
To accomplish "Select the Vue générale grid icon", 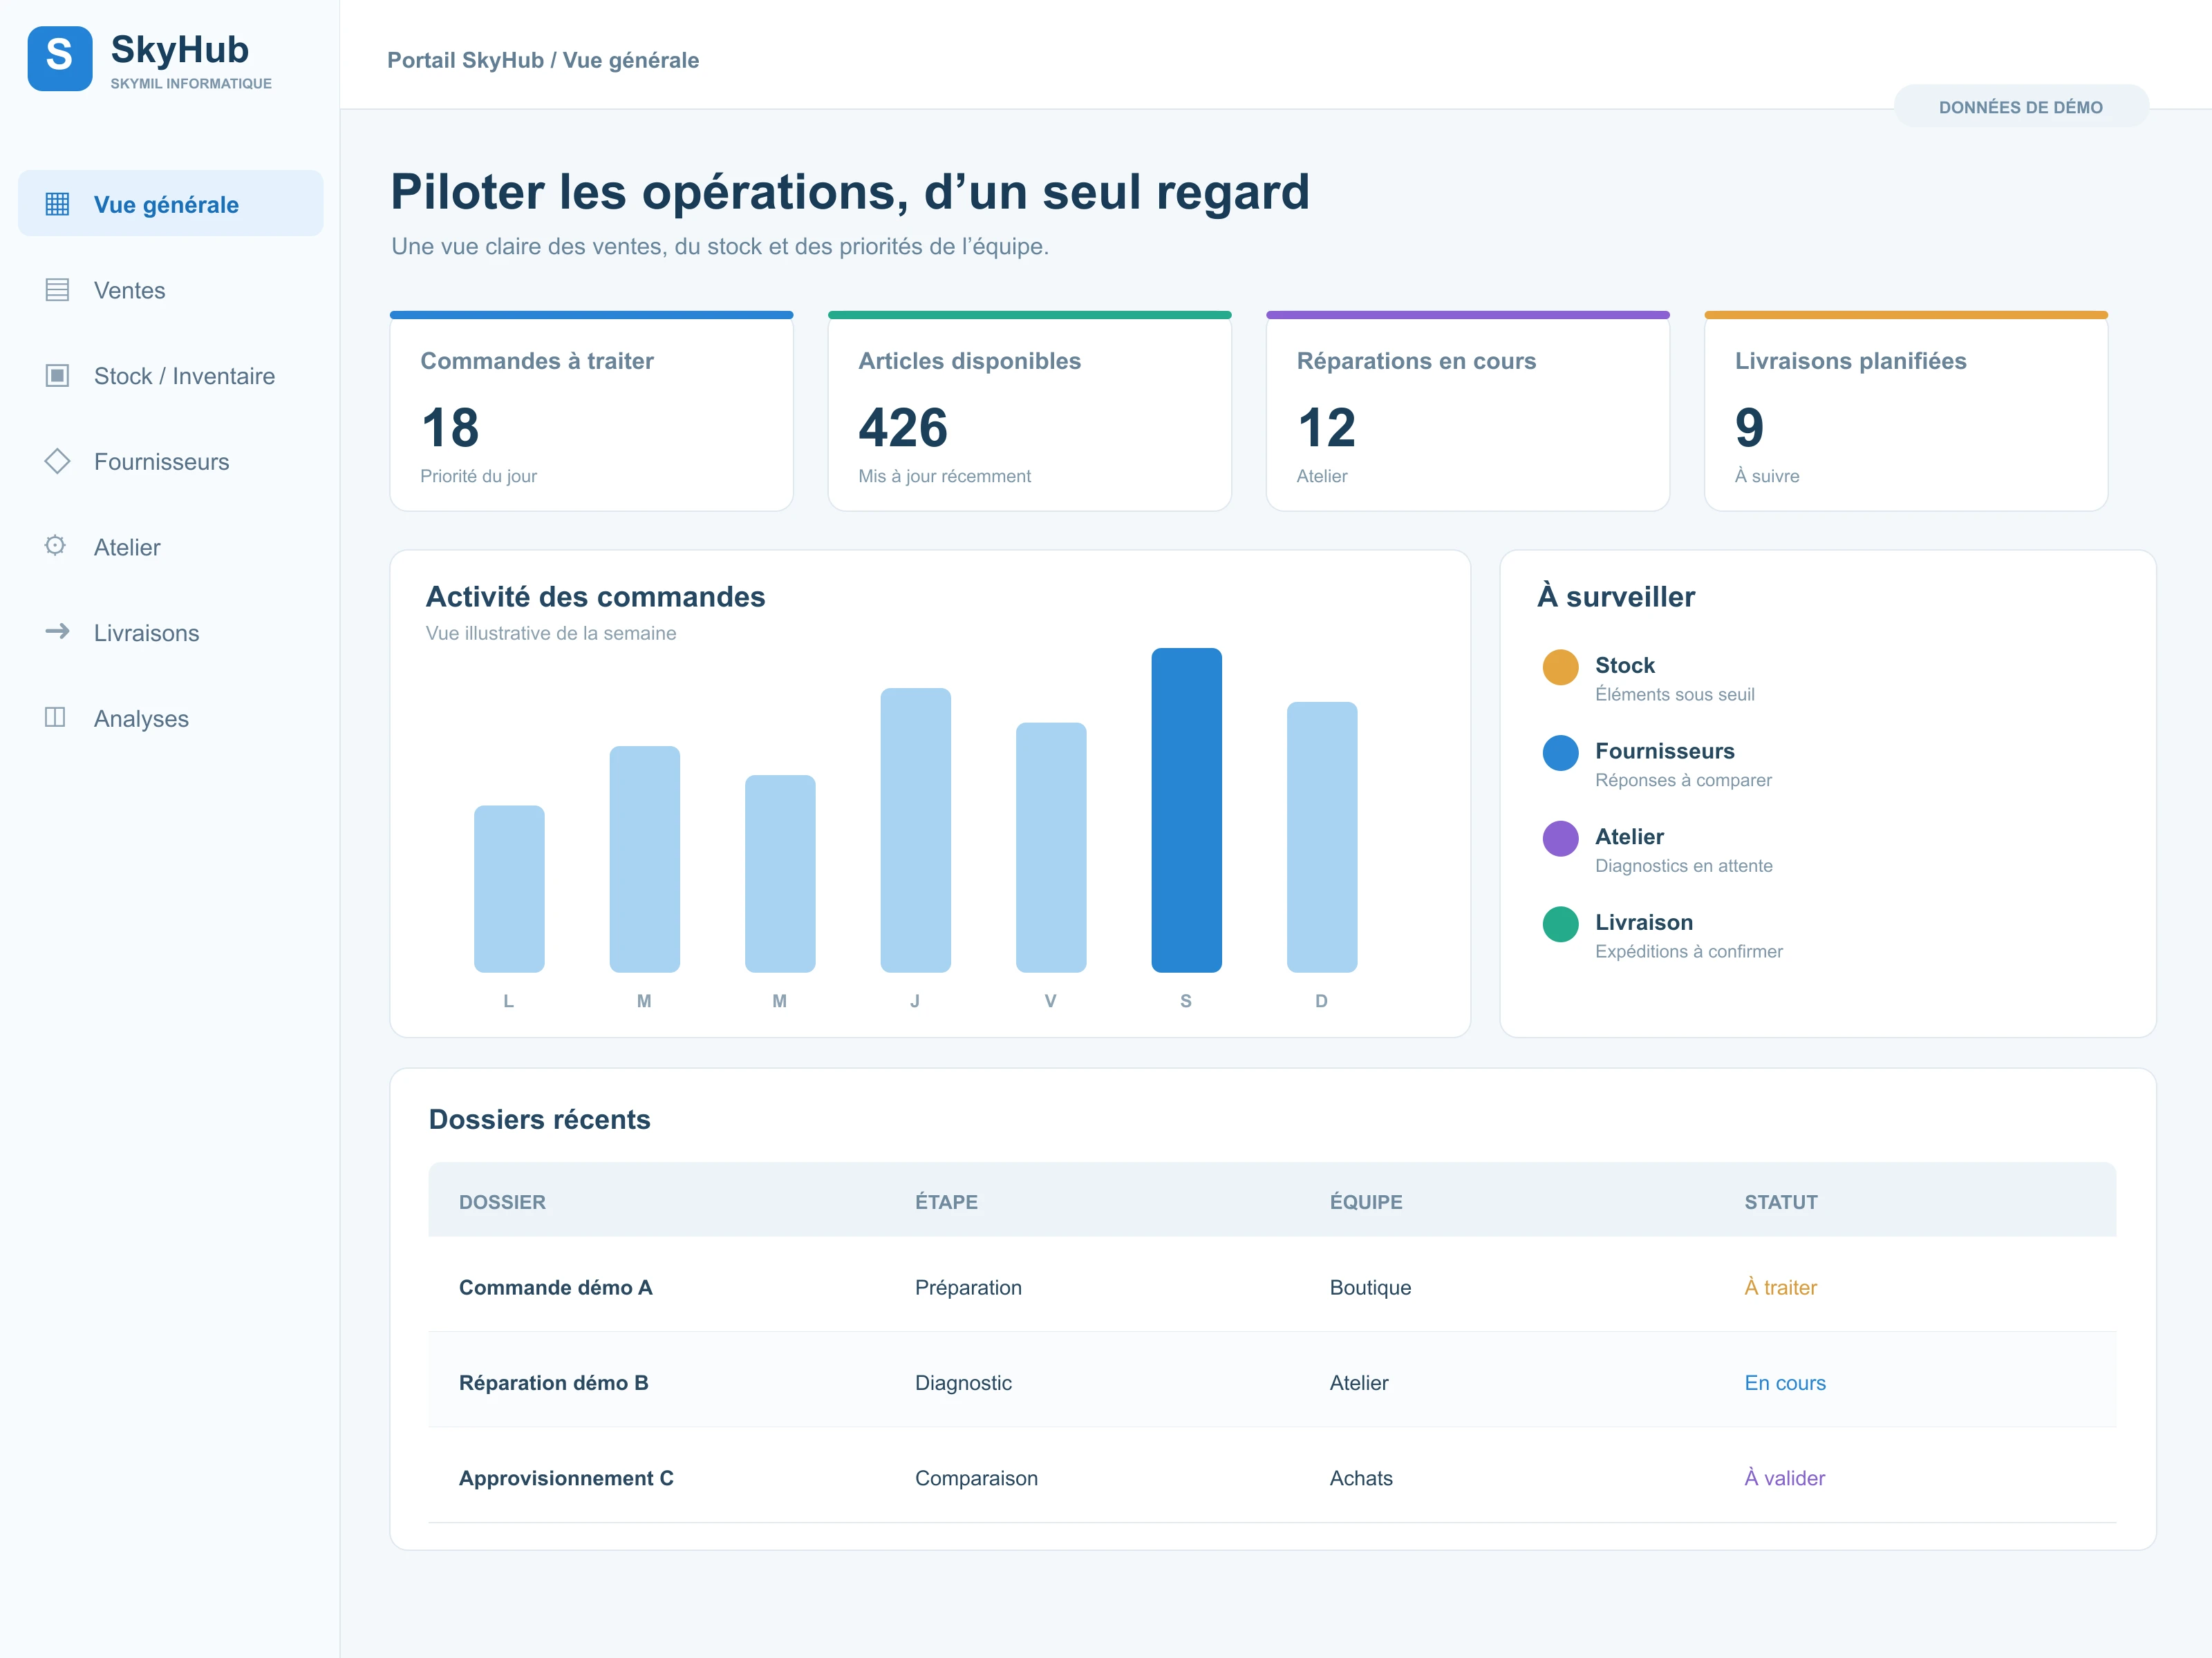I will coord(57,204).
